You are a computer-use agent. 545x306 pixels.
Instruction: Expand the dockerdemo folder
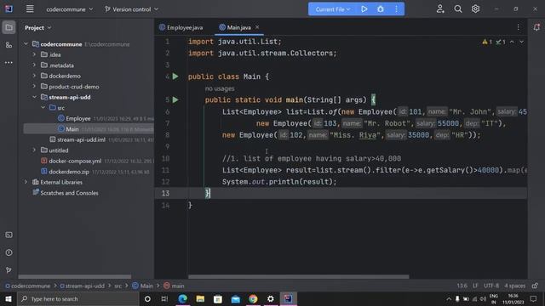tap(34, 76)
